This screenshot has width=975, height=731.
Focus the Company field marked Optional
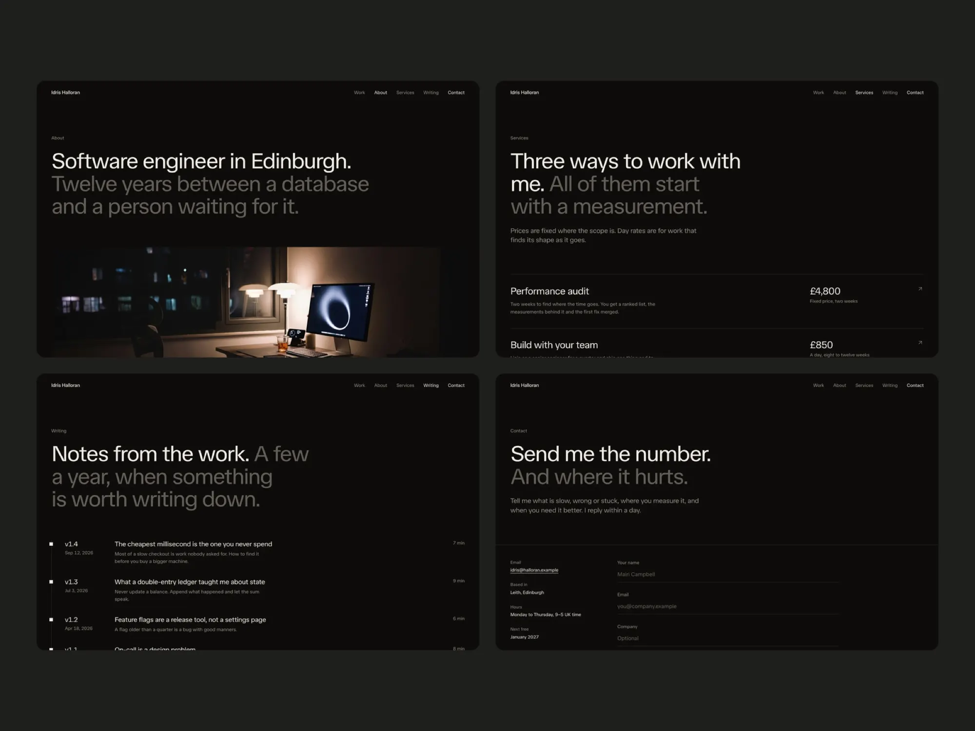728,638
